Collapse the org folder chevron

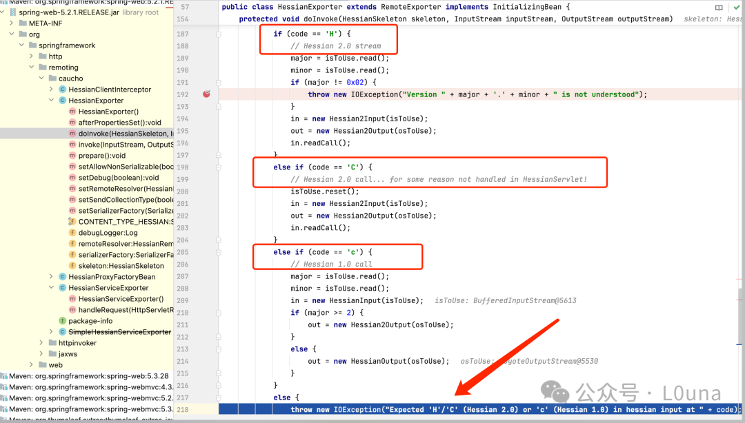tap(12, 34)
